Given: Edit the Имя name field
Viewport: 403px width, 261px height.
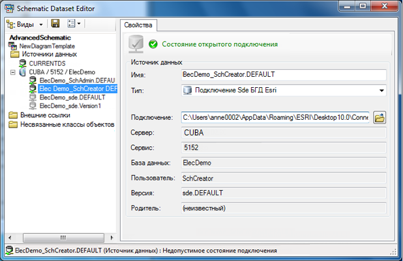Looking at the screenshot, I should (284, 75).
